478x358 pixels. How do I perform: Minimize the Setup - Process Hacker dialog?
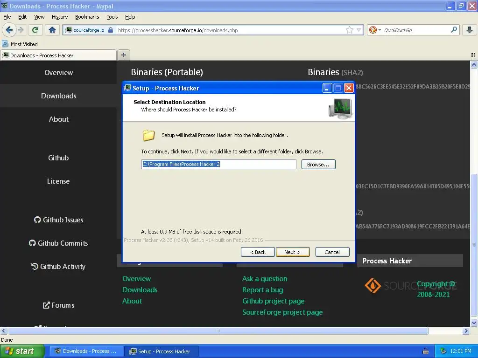327,88
